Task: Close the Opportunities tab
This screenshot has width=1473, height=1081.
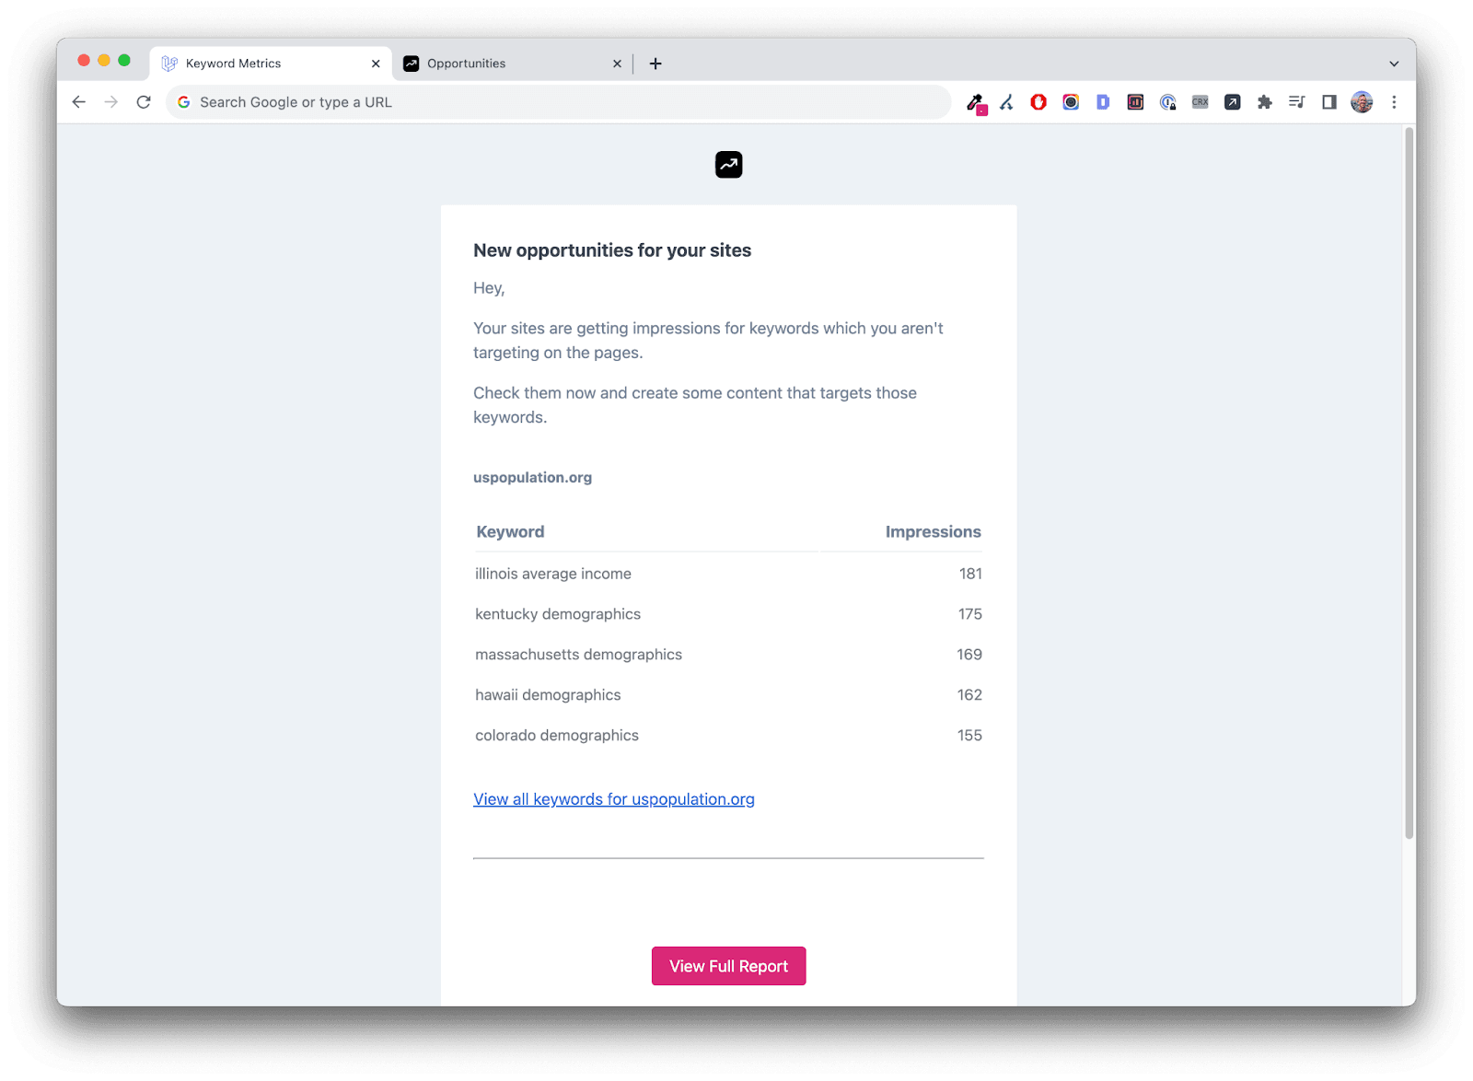Action: [x=617, y=64]
